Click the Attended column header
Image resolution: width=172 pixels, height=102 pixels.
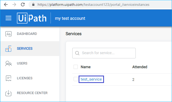pyautogui.click(x=140, y=67)
